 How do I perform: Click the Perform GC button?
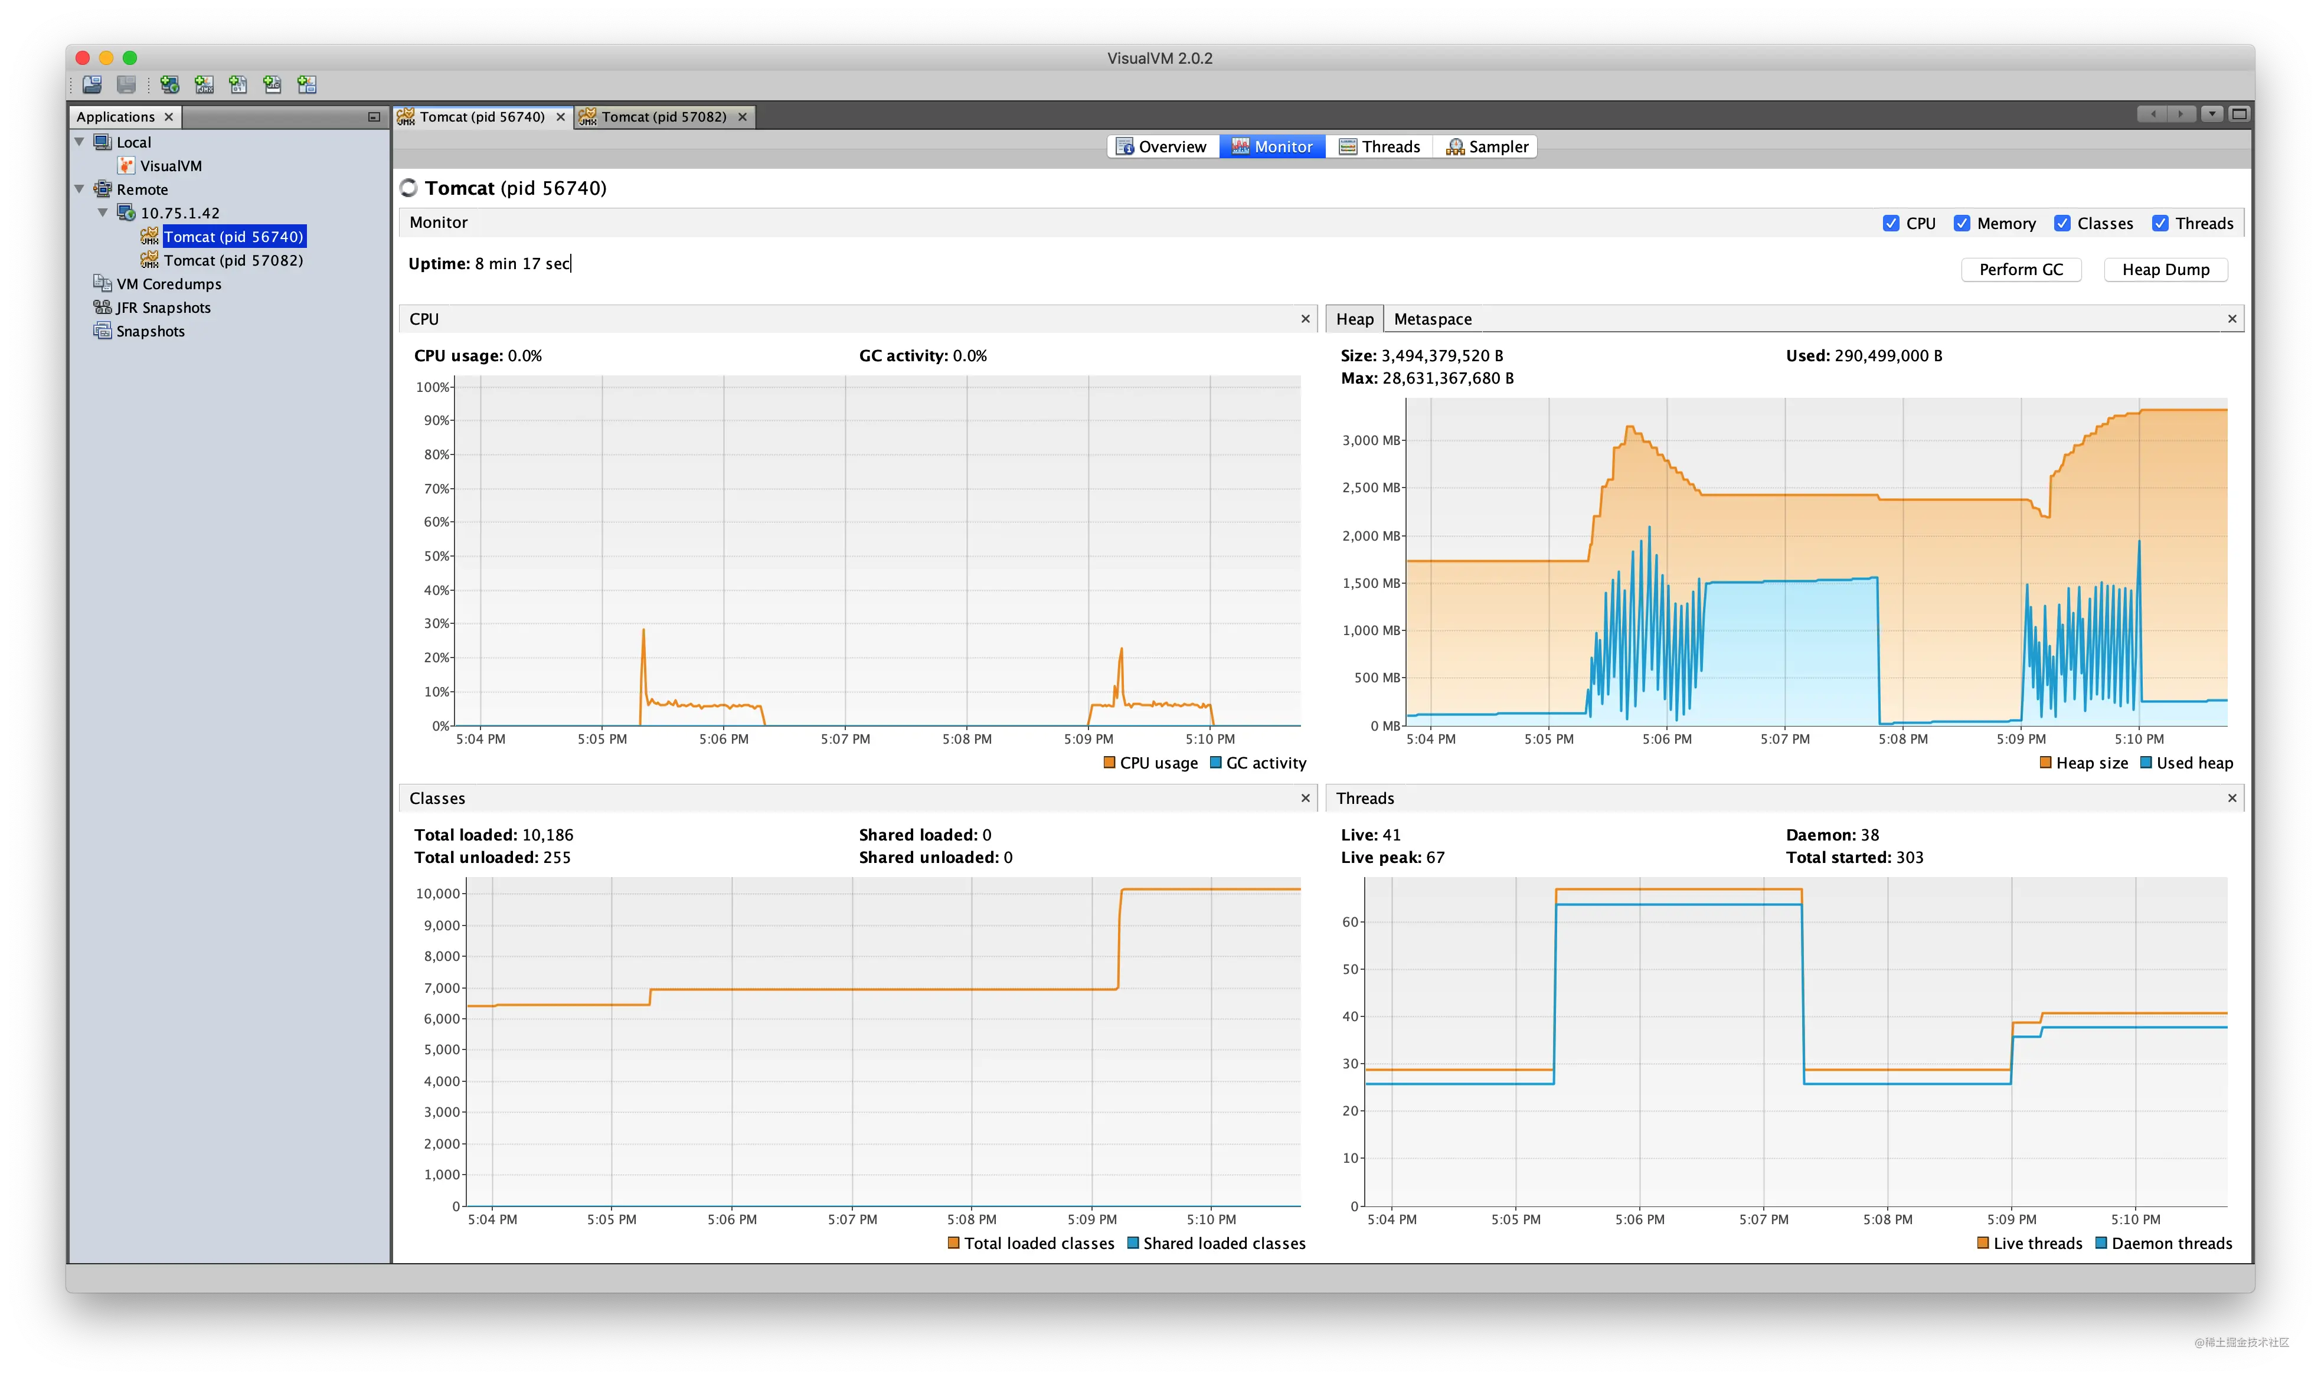[x=2021, y=270]
